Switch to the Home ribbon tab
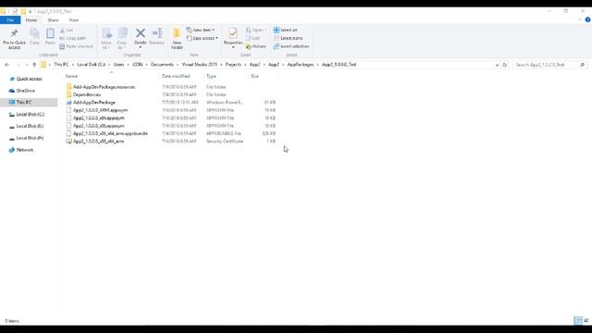Image resolution: width=592 pixels, height=333 pixels. click(x=31, y=20)
